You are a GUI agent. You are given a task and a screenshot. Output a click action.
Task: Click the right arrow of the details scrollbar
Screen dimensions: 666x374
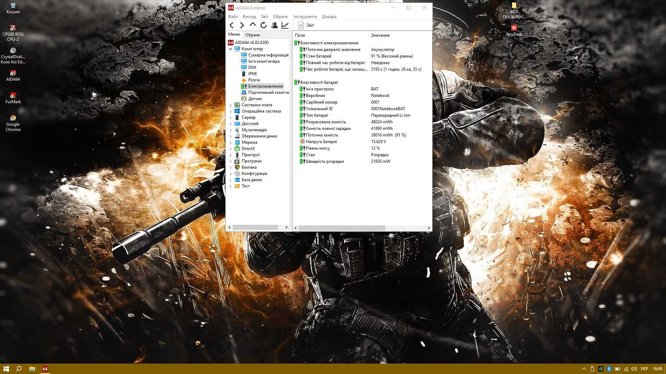(429, 228)
